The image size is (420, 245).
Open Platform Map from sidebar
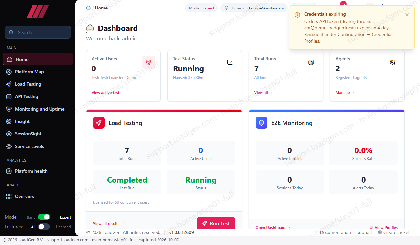click(38, 72)
